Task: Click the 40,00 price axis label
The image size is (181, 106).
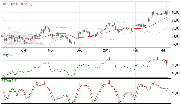Action: [175, 12]
